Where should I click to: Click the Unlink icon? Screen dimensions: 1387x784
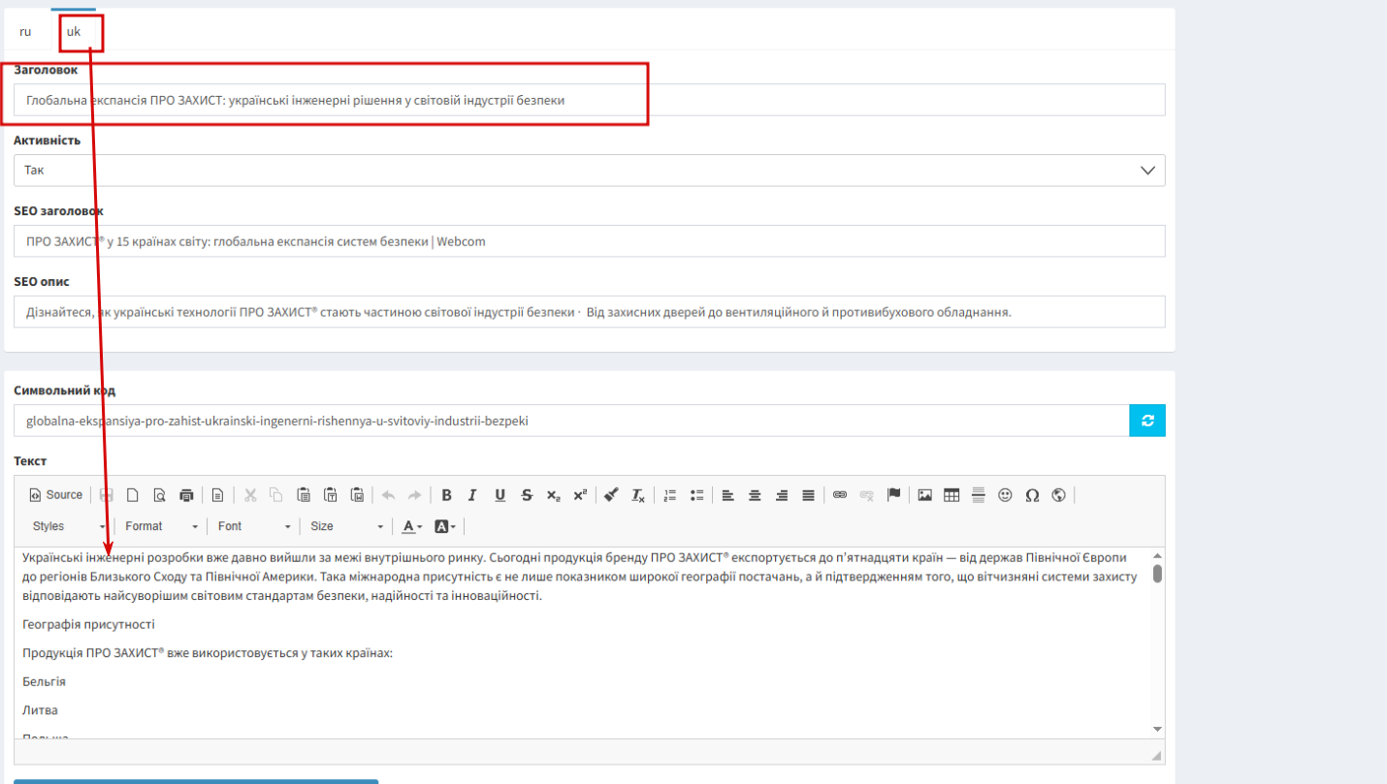click(x=867, y=495)
